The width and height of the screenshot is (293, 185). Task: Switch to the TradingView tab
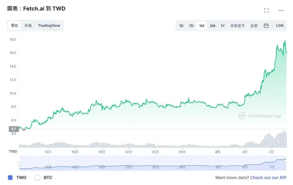coord(49,25)
